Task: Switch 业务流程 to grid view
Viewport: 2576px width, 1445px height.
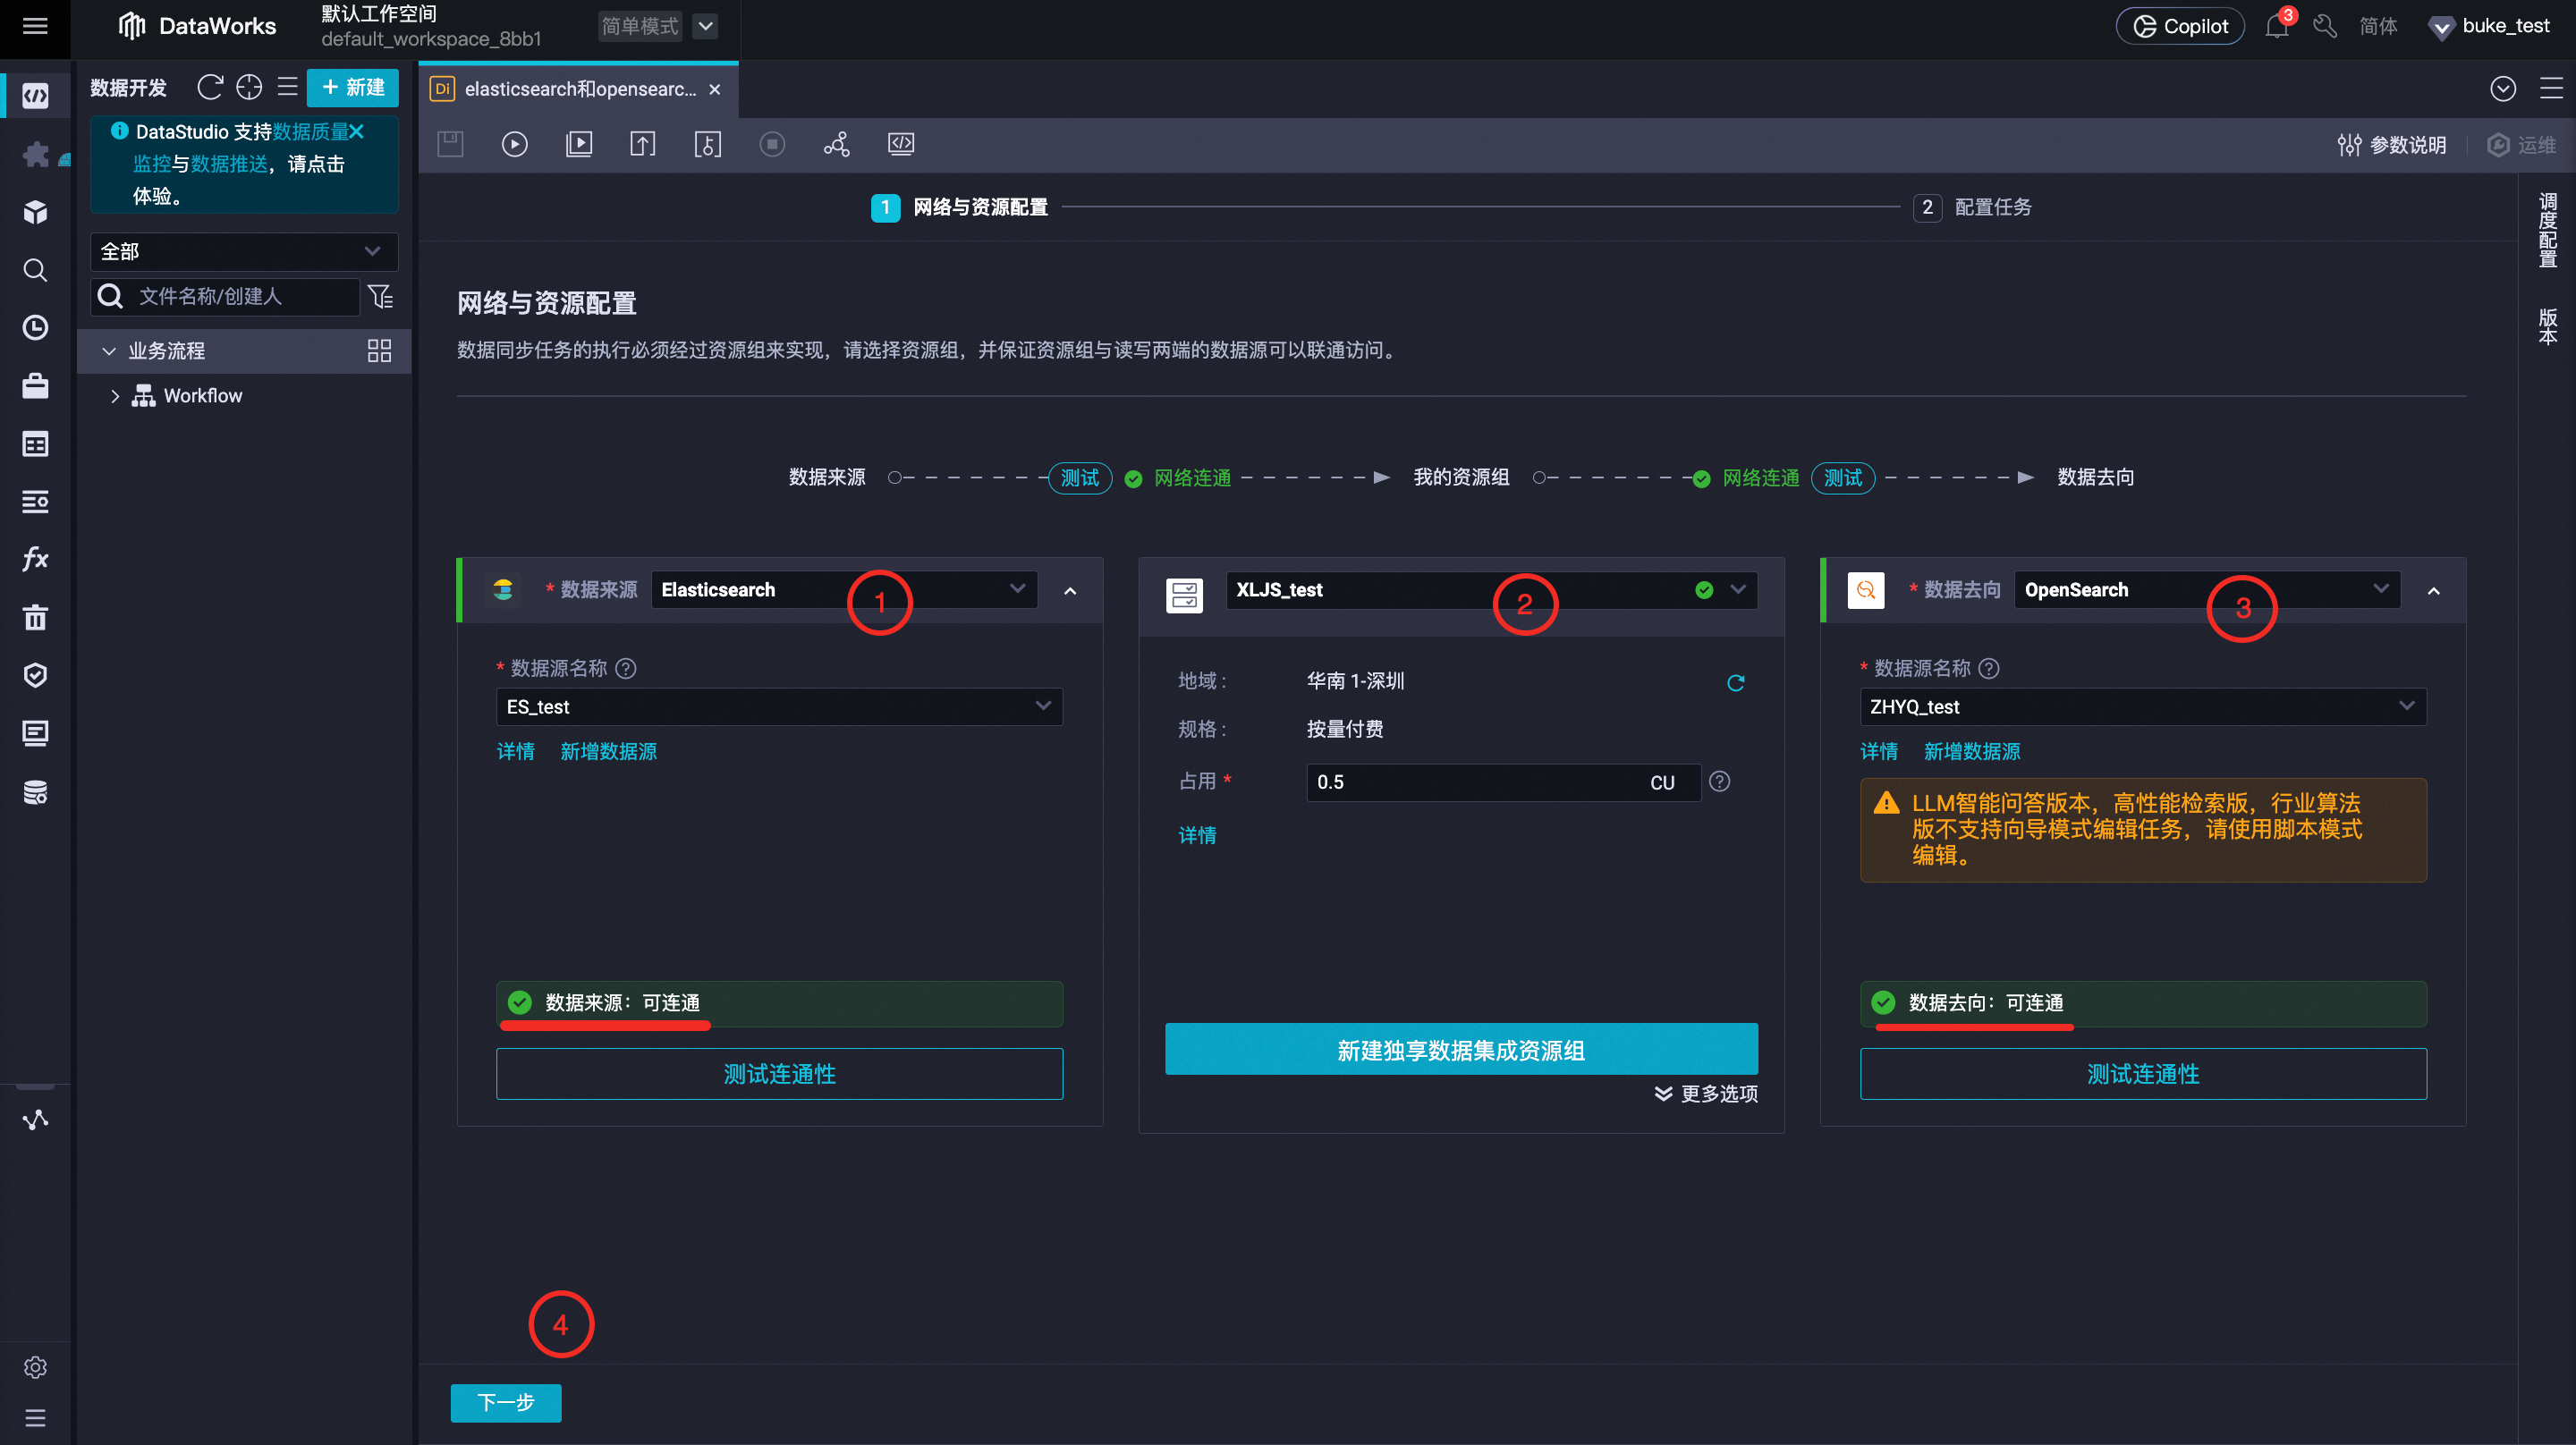Action: pos(379,351)
